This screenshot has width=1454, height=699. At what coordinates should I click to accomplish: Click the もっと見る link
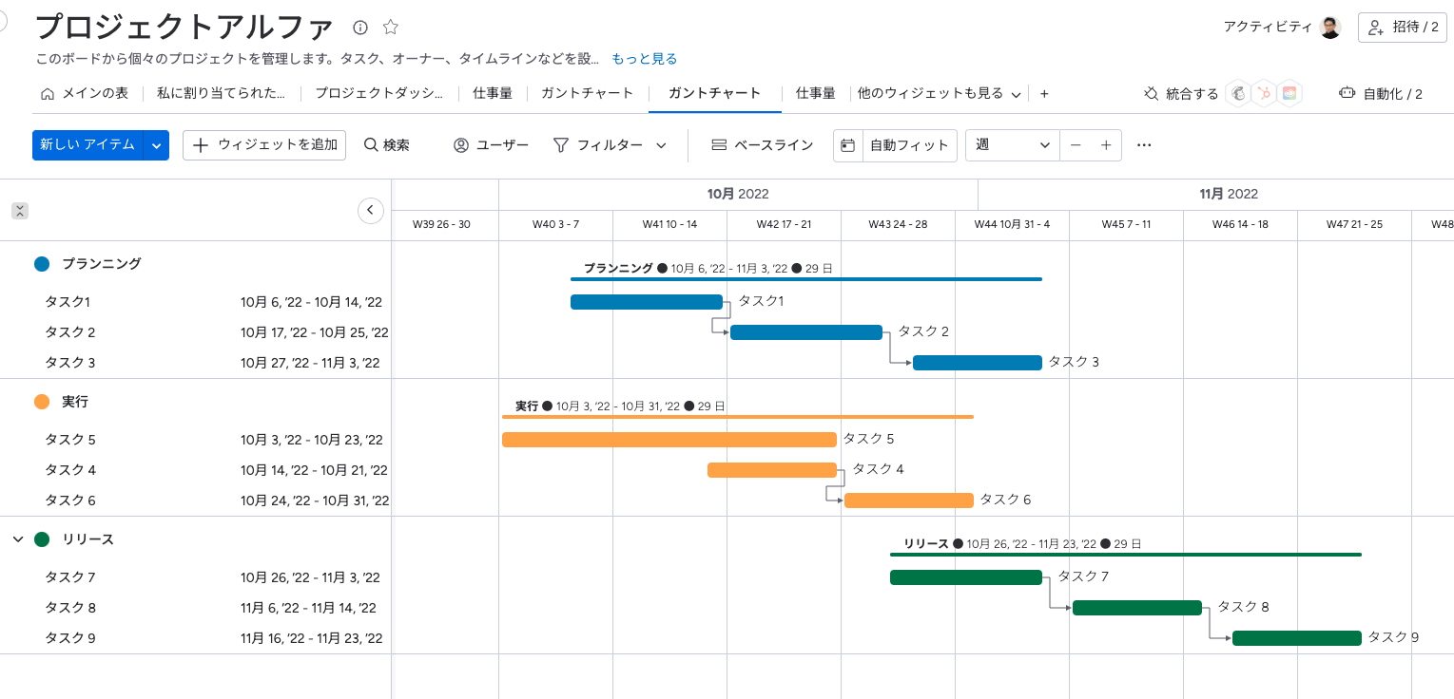pos(646,58)
